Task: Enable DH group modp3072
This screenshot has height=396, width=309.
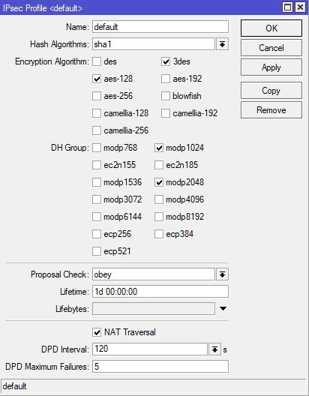Action: pos(97,199)
